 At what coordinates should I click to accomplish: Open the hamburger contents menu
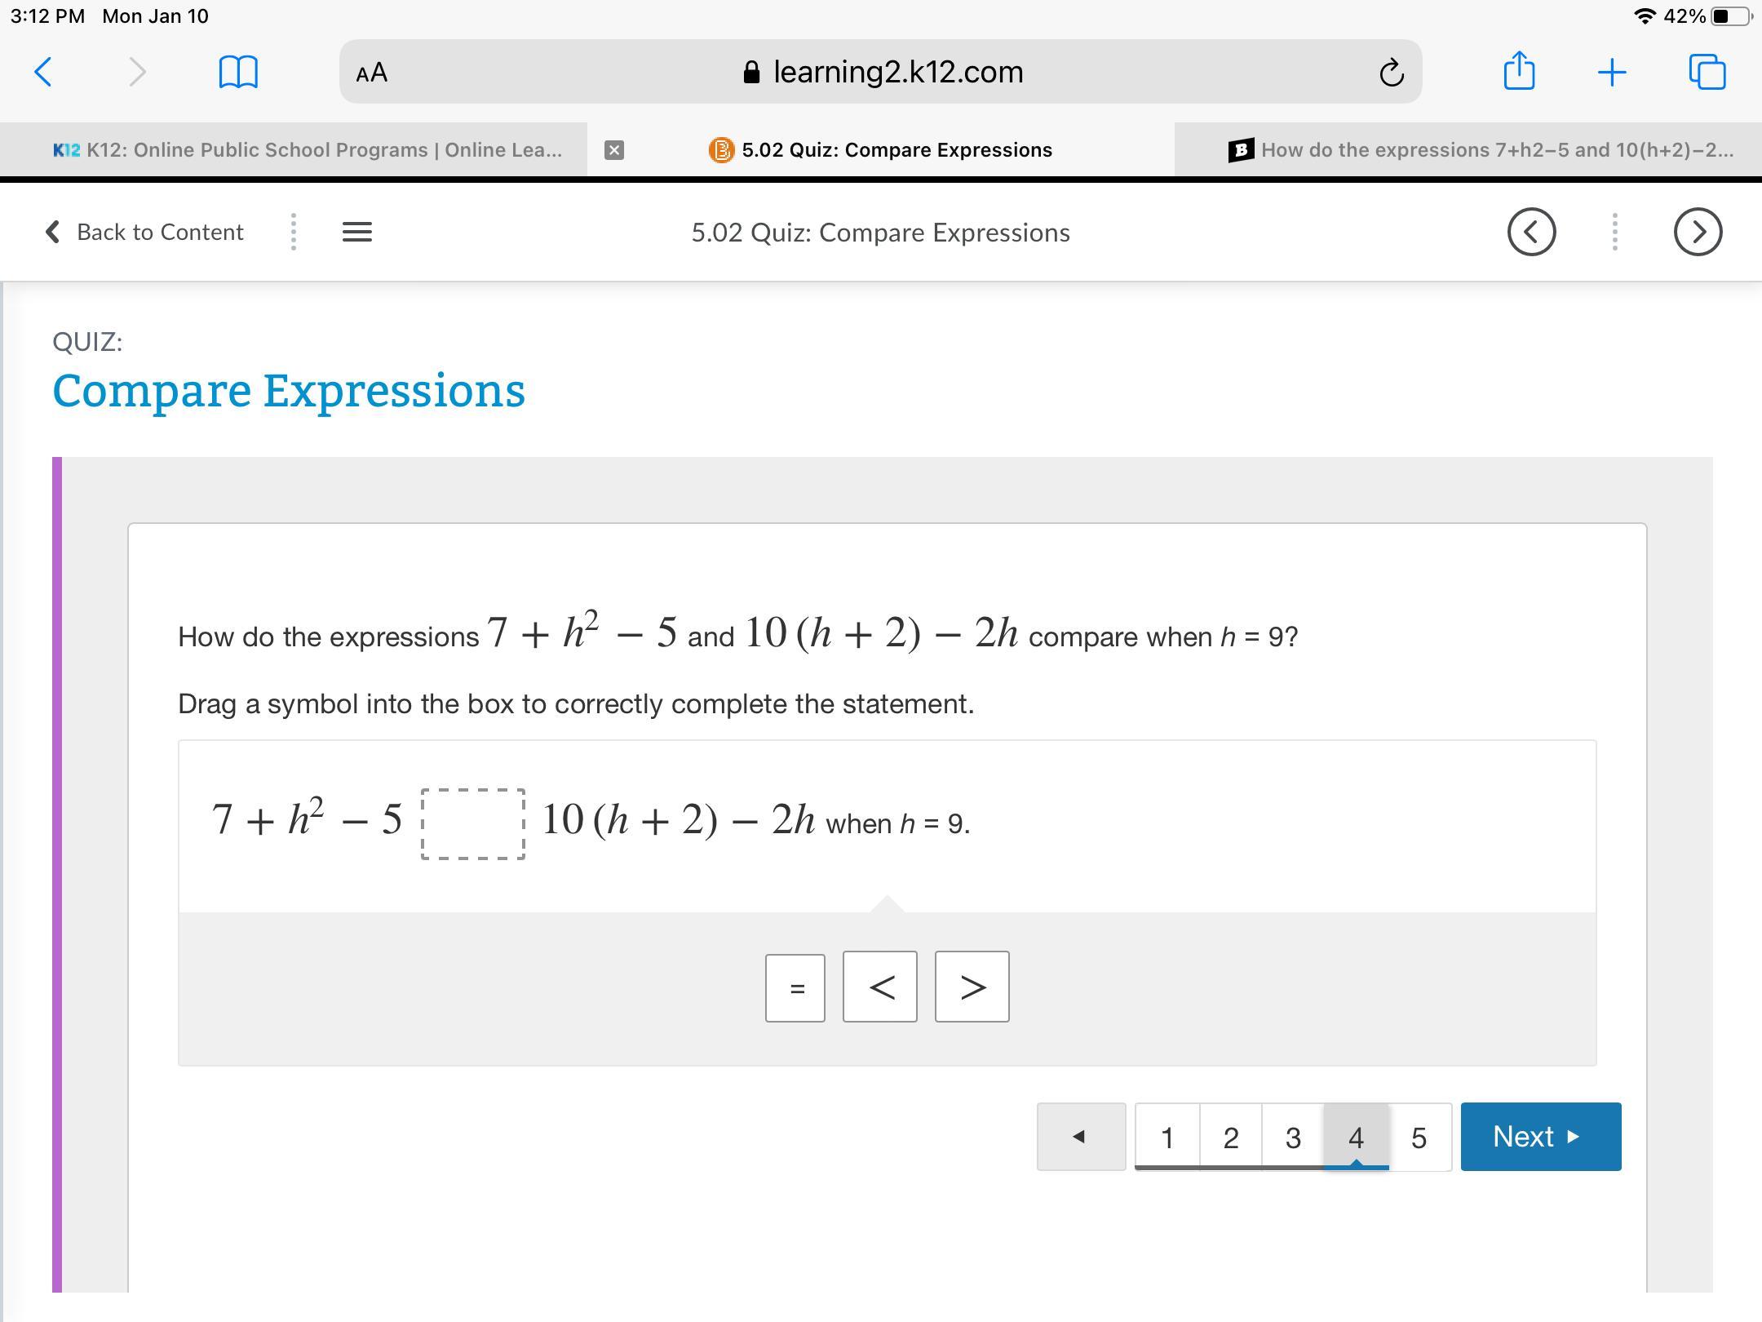tap(356, 232)
